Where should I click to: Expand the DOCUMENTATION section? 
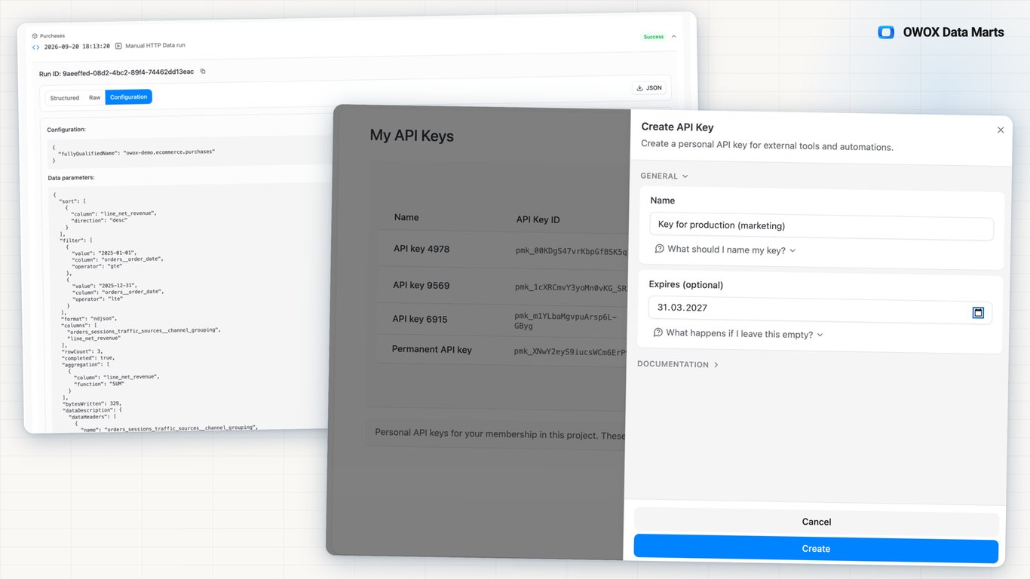[x=678, y=364]
